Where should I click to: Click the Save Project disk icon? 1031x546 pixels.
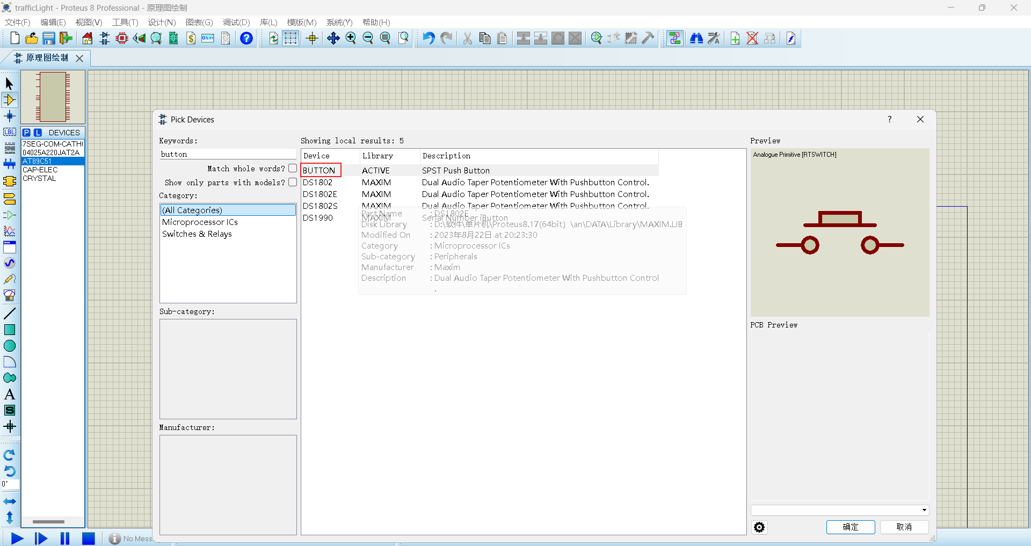point(49,38)
